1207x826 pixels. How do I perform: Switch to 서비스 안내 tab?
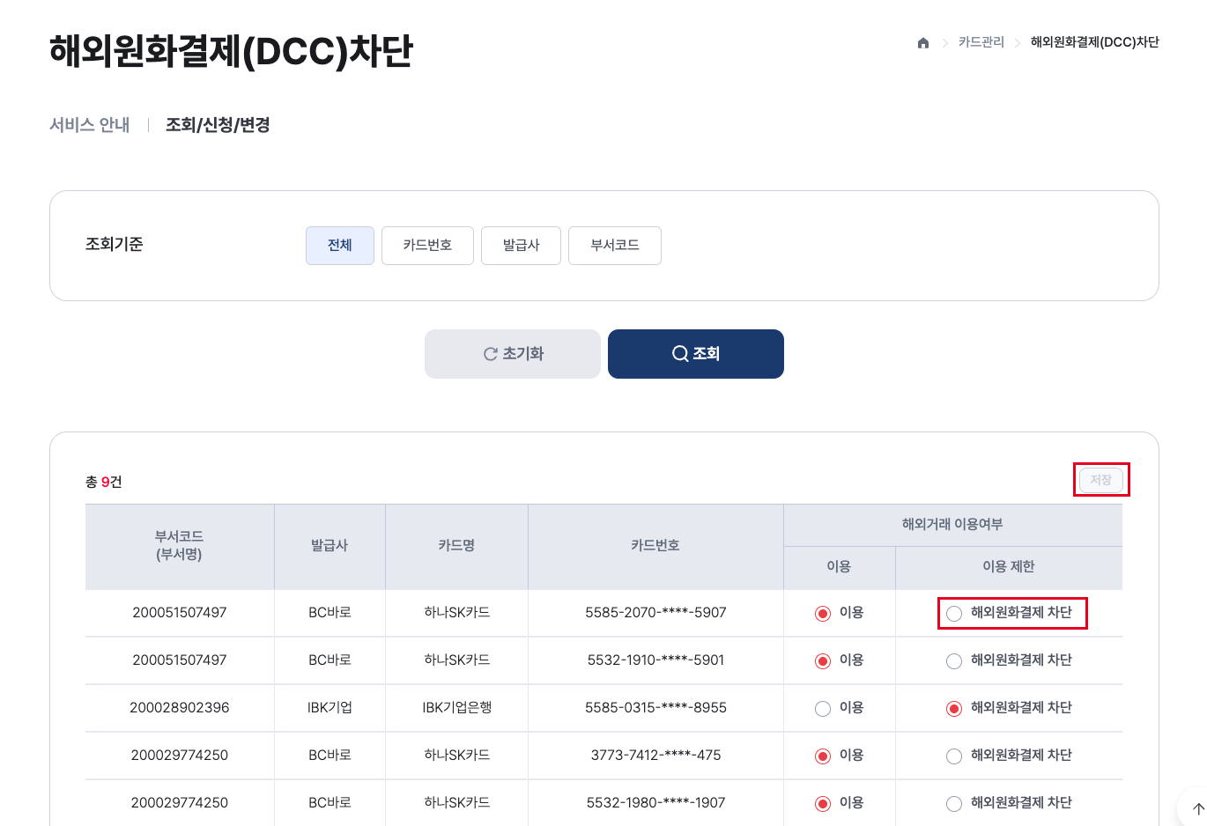pos(90,125)
